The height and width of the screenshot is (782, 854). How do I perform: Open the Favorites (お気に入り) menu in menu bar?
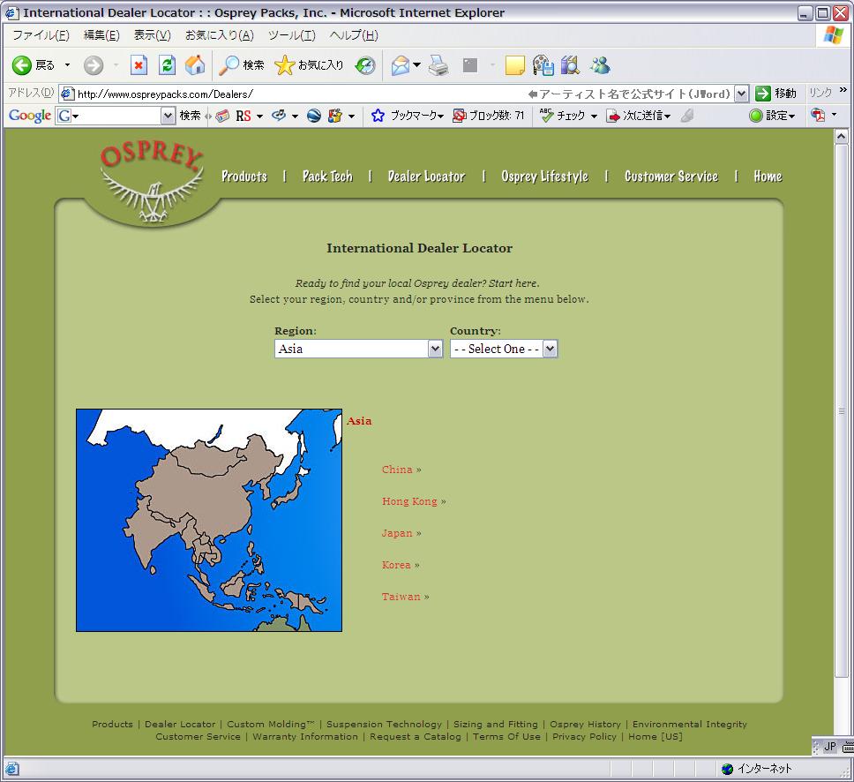pyautogui.click(x=220, y=35)
